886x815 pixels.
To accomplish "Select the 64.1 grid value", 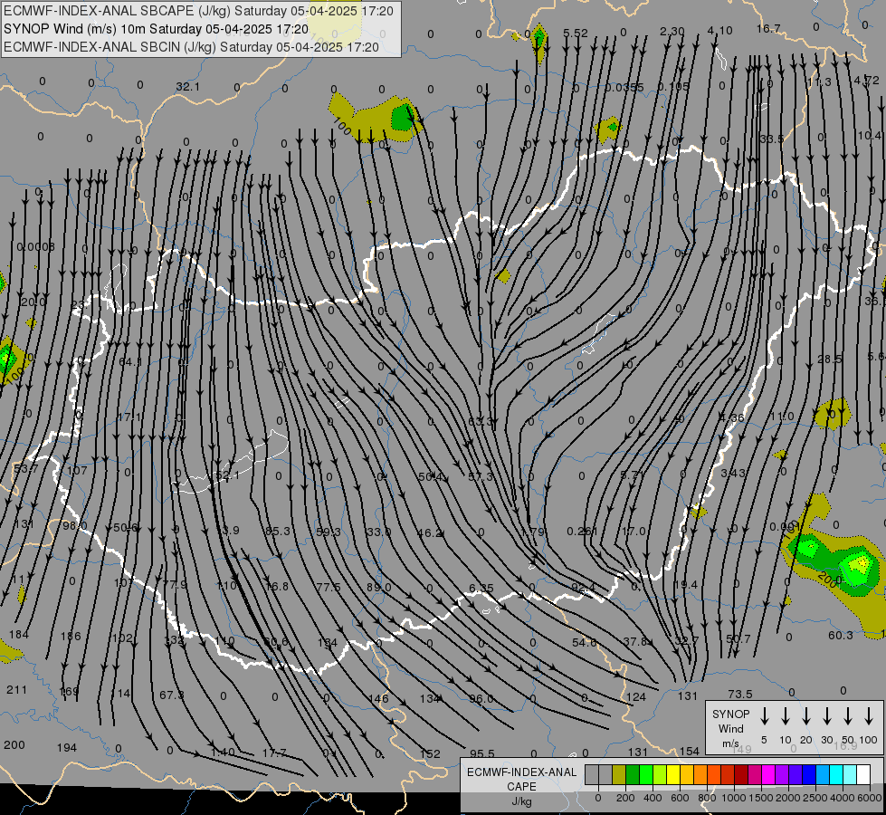I will tap(130, 361).
